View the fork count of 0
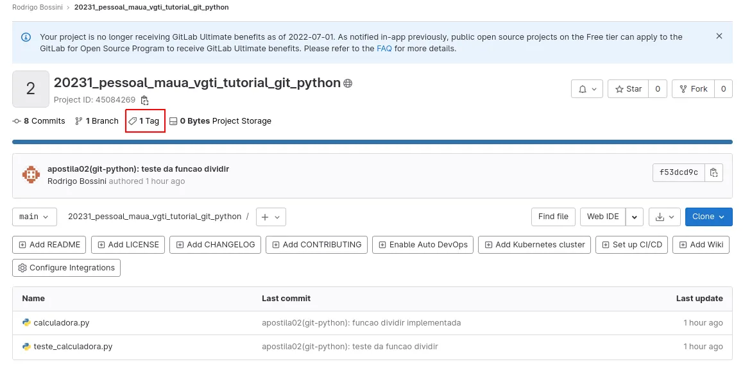 click(x=723, y=89)
